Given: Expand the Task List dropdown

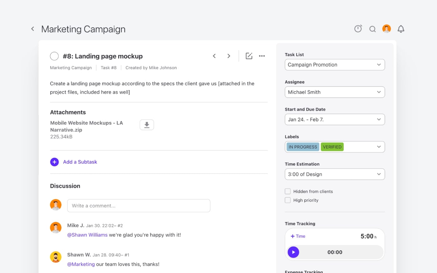Looking at the screenshot, I should click(335, 65).
